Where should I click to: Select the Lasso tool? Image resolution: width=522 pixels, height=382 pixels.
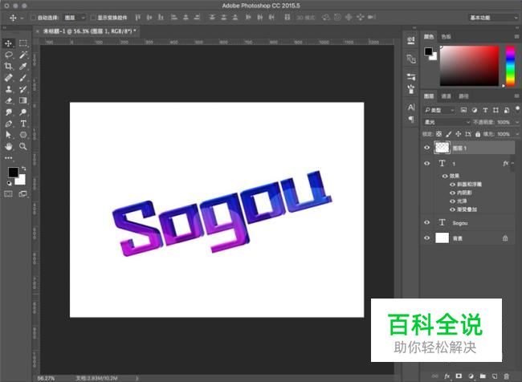click(8, 55)
